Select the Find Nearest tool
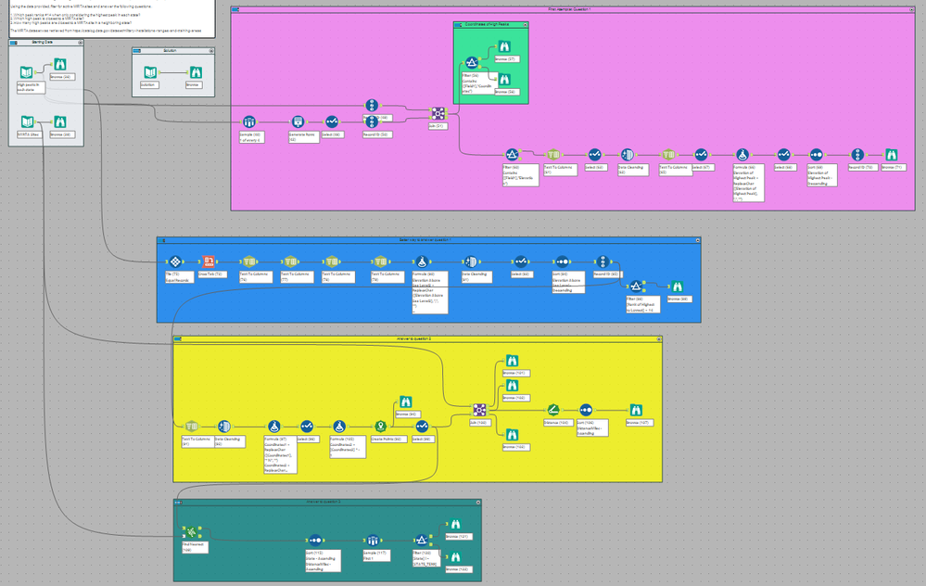 pyautogui.click(x=191, y=532)
